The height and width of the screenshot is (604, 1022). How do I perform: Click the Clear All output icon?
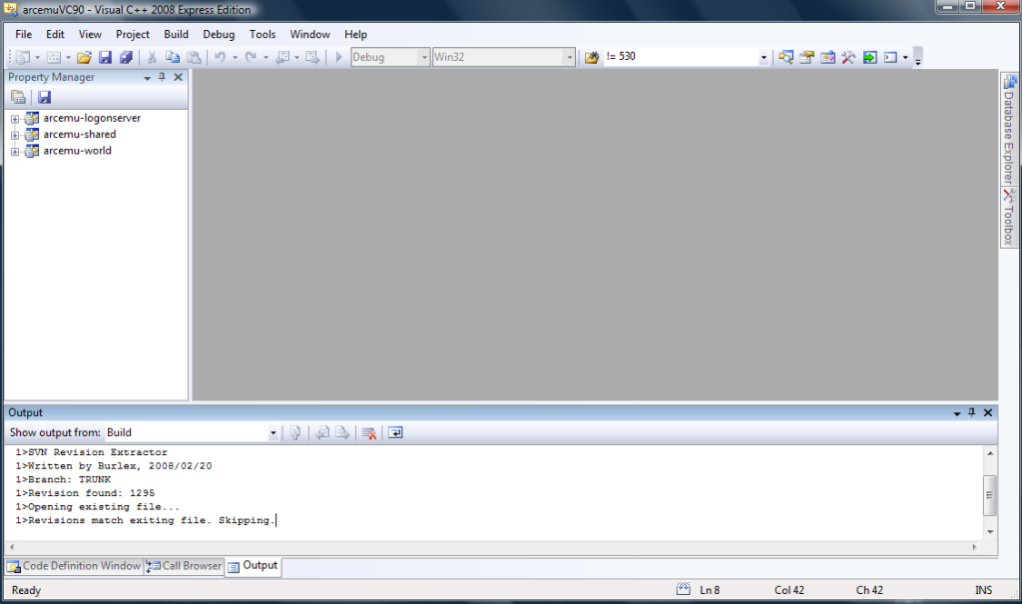tap(369, 433)
